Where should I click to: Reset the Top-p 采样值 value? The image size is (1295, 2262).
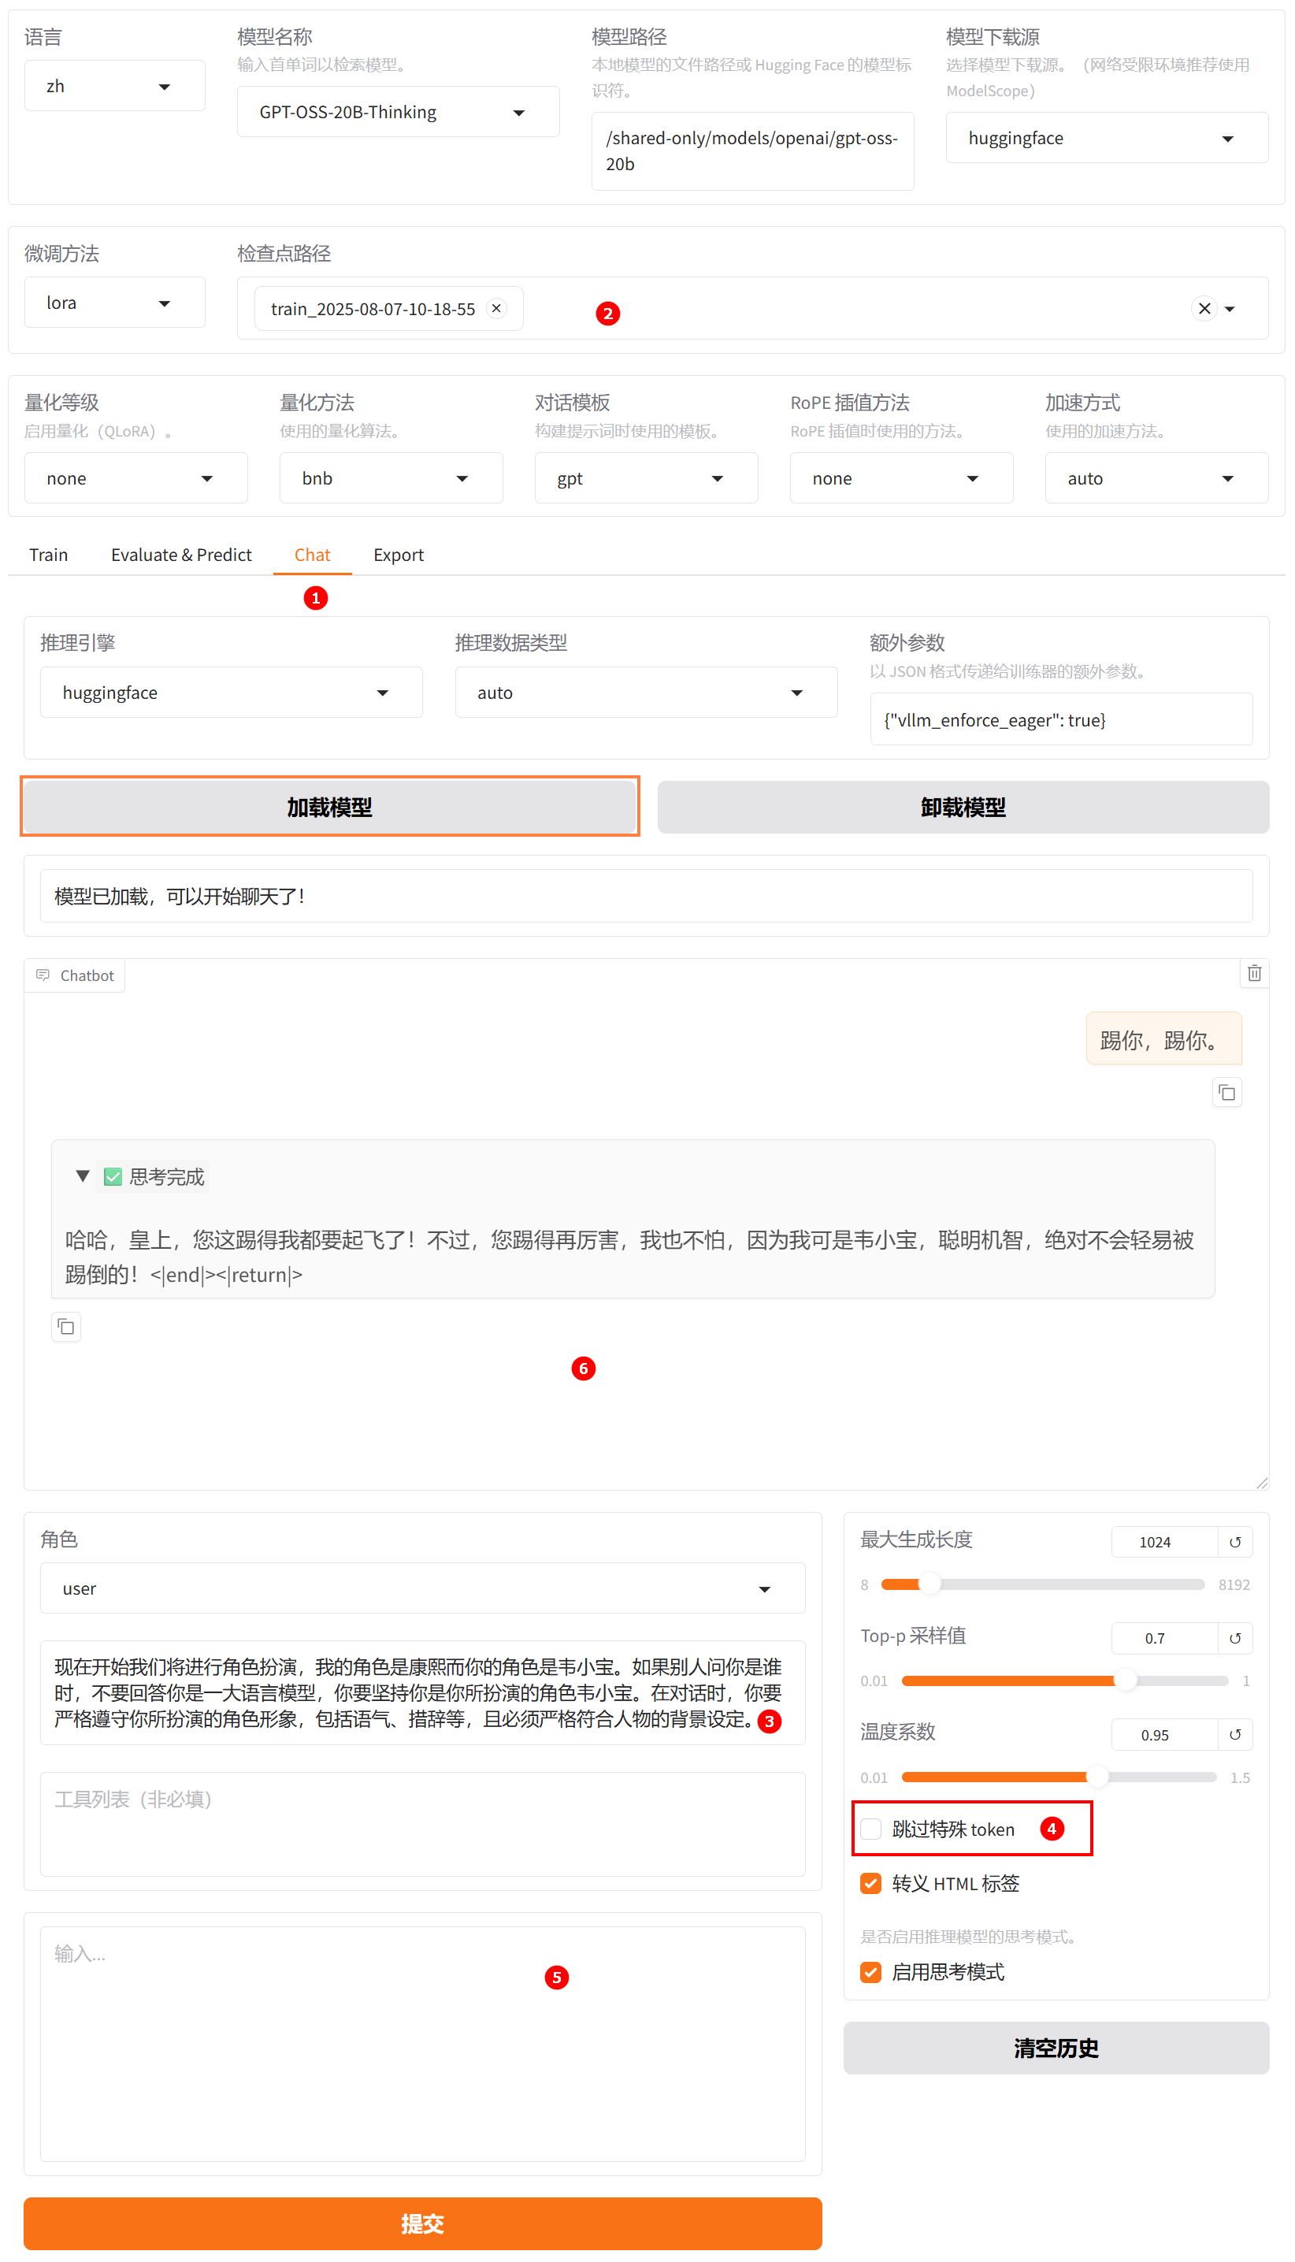pyautogui.click(x=1234, y=1639)
